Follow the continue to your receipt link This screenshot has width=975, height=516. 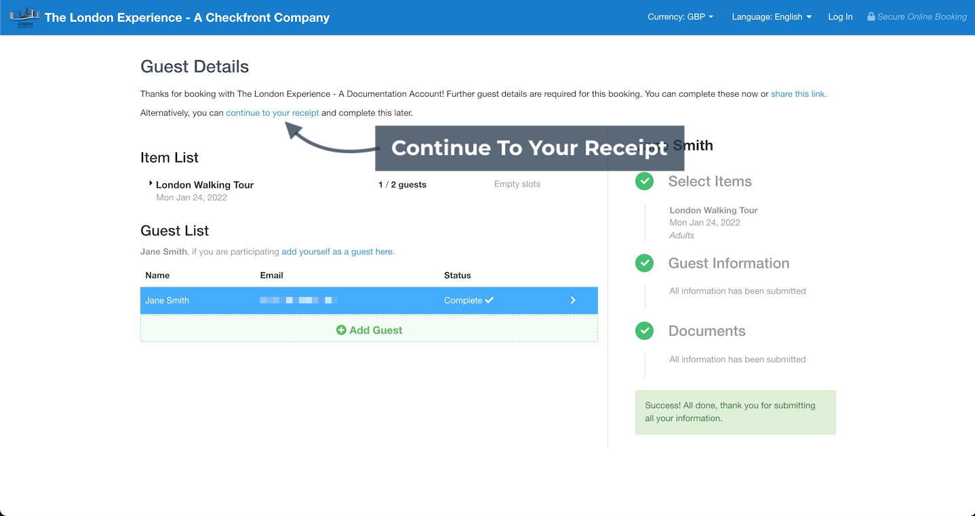273,113
